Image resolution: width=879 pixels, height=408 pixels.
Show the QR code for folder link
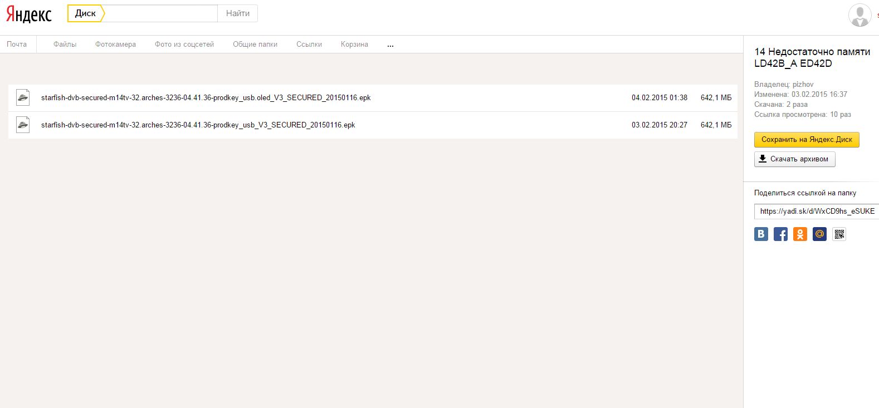839,234
